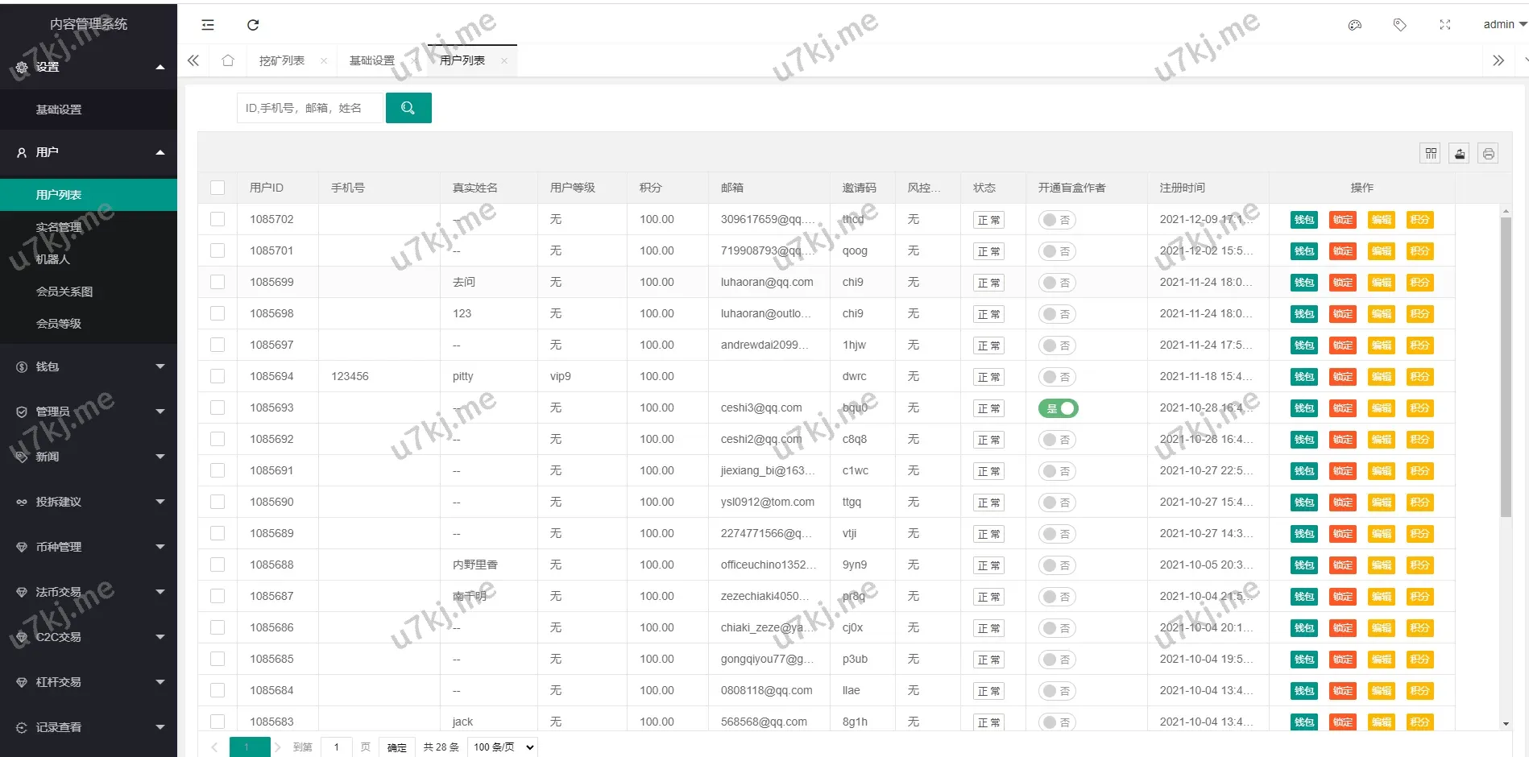Click the 钱包 button for user 1085702
The image size is (1529, 757).
point(1303,219)
